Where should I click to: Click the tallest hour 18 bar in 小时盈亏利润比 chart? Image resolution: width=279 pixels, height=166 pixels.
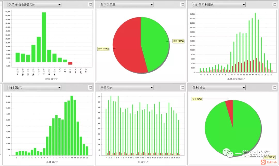click(x=255, y=42)
